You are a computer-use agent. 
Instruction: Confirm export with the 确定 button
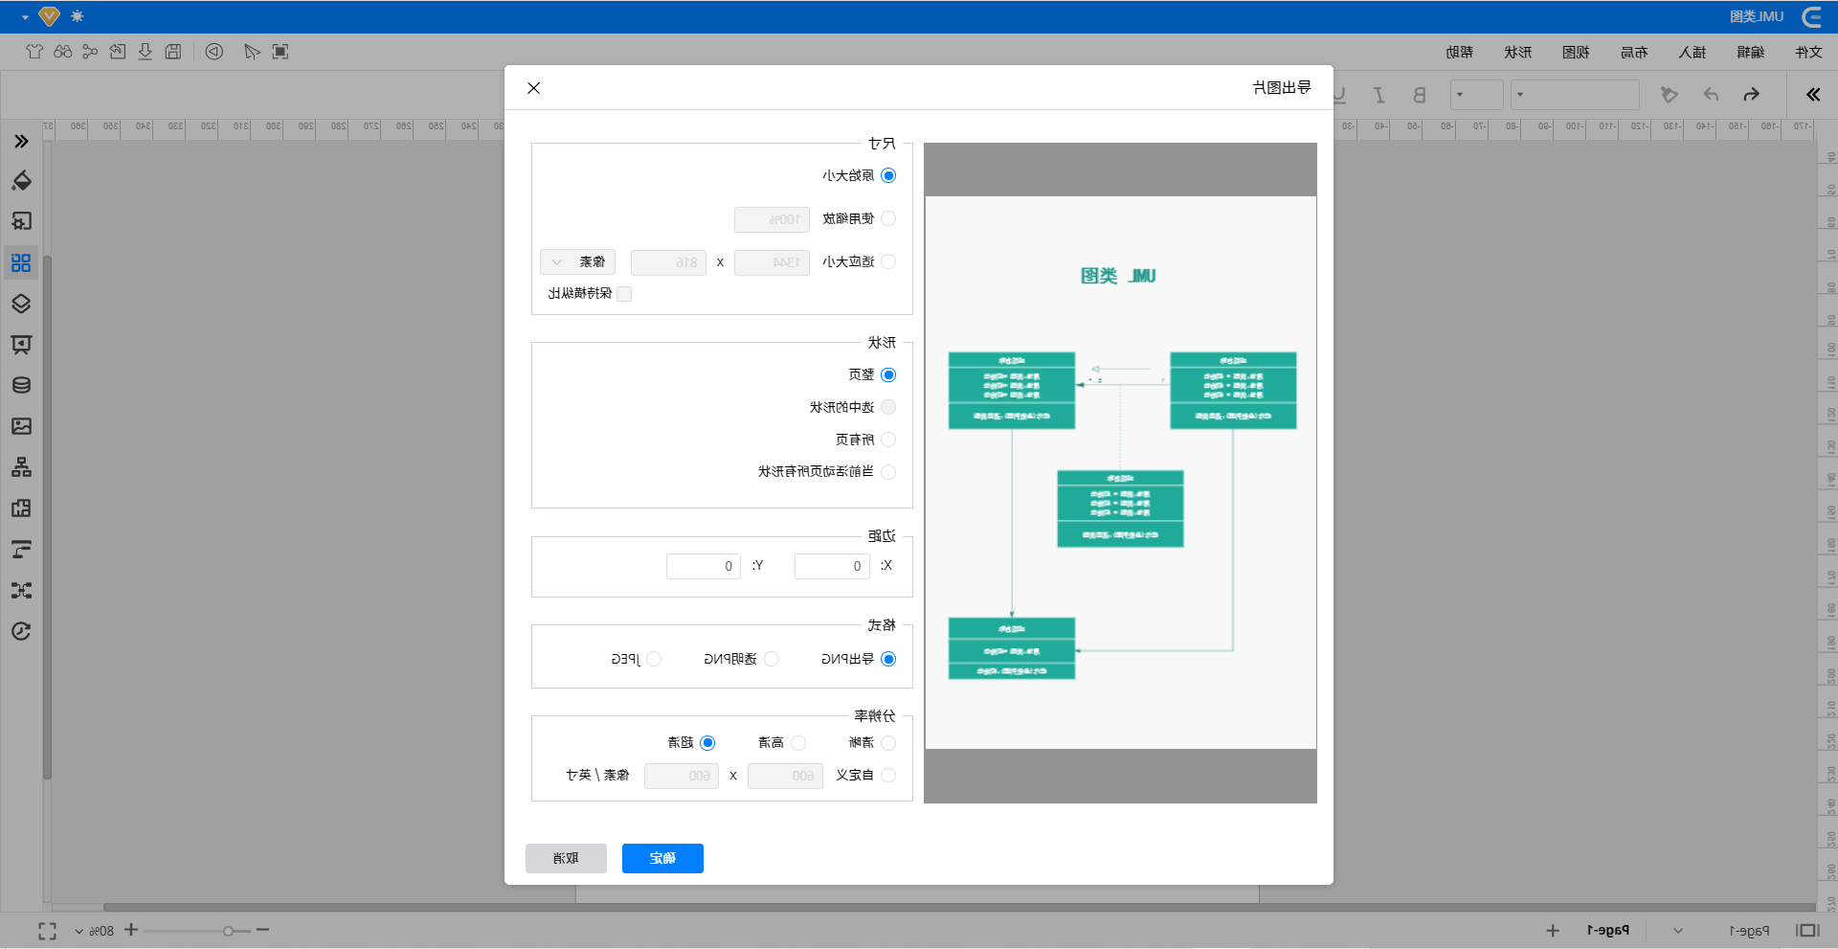(x=662, y=858)
